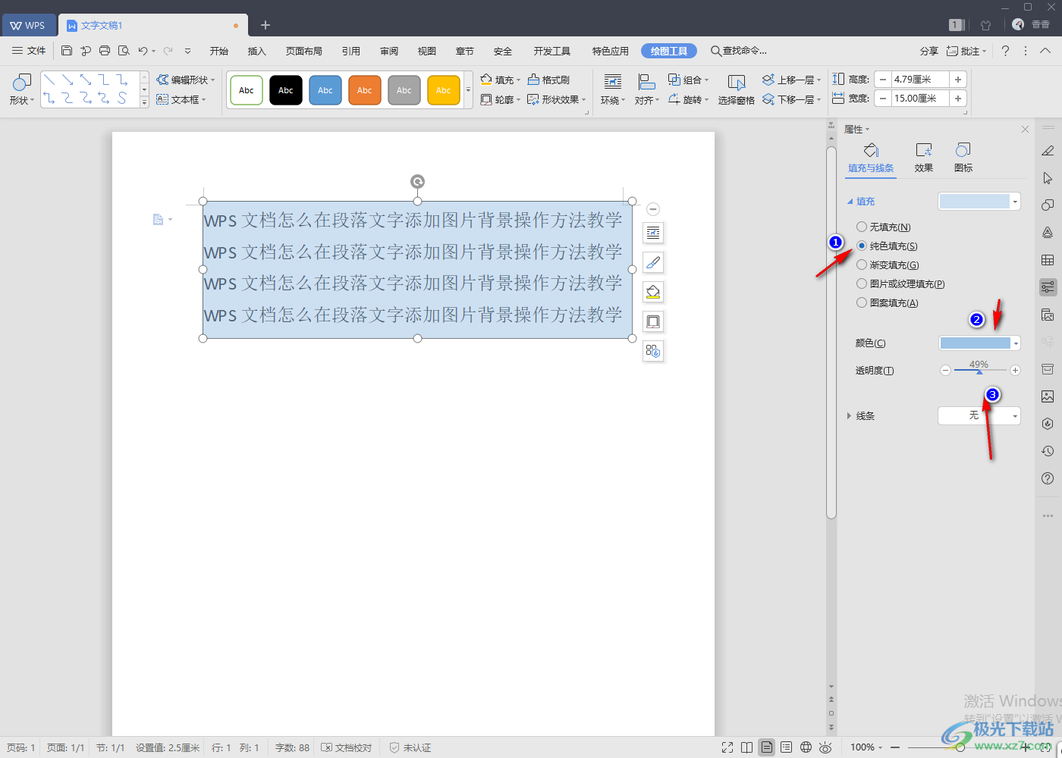Click the properties sliders icon in sidebar
Image resolution: width=1062 pixels, height=758 pixels.
[x=1048, y=287]
